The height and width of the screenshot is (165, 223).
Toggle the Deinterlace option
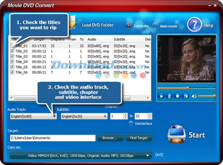131,124
